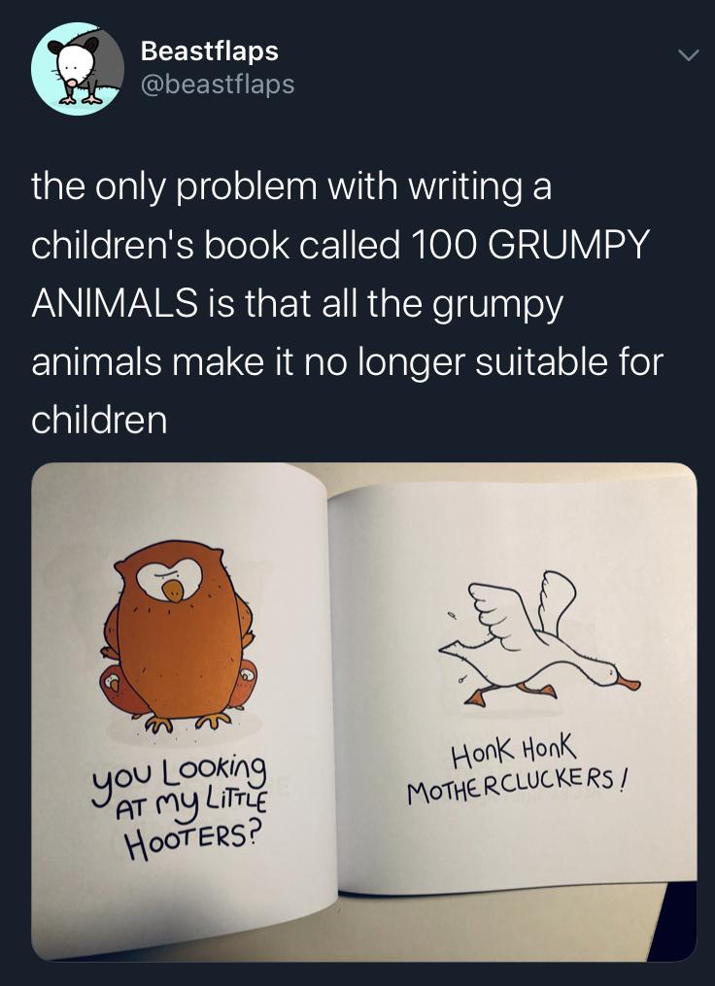Click the Beastflaps display name
715x986 pixels.
click(x=209, y=51)
